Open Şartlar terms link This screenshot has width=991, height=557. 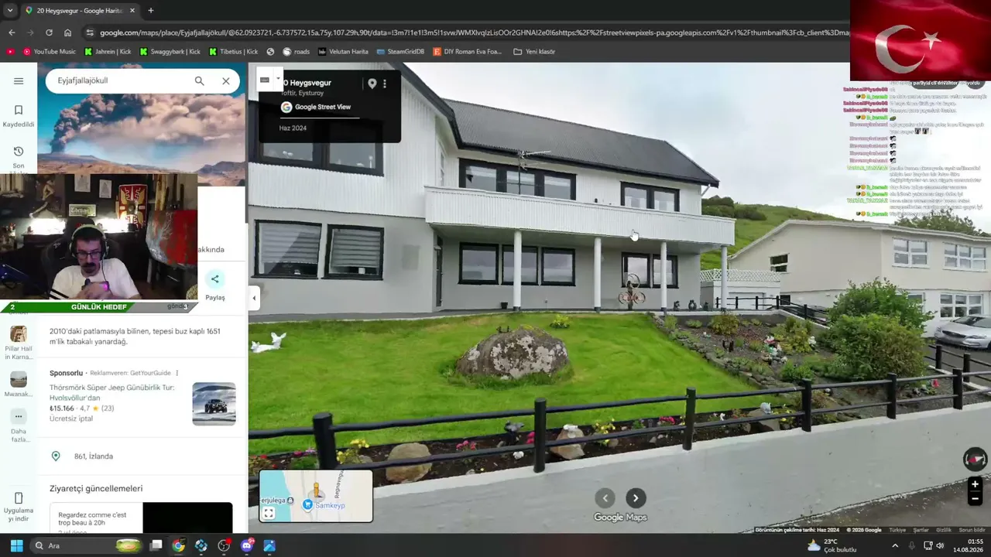pyautogui.click(x=921, y=530)
